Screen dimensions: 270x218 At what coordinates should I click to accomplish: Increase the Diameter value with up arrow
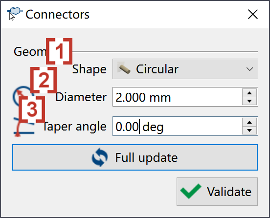click(x=249, y=93)
